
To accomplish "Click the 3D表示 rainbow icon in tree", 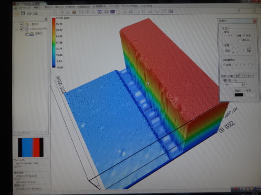I will pos(31,34).
